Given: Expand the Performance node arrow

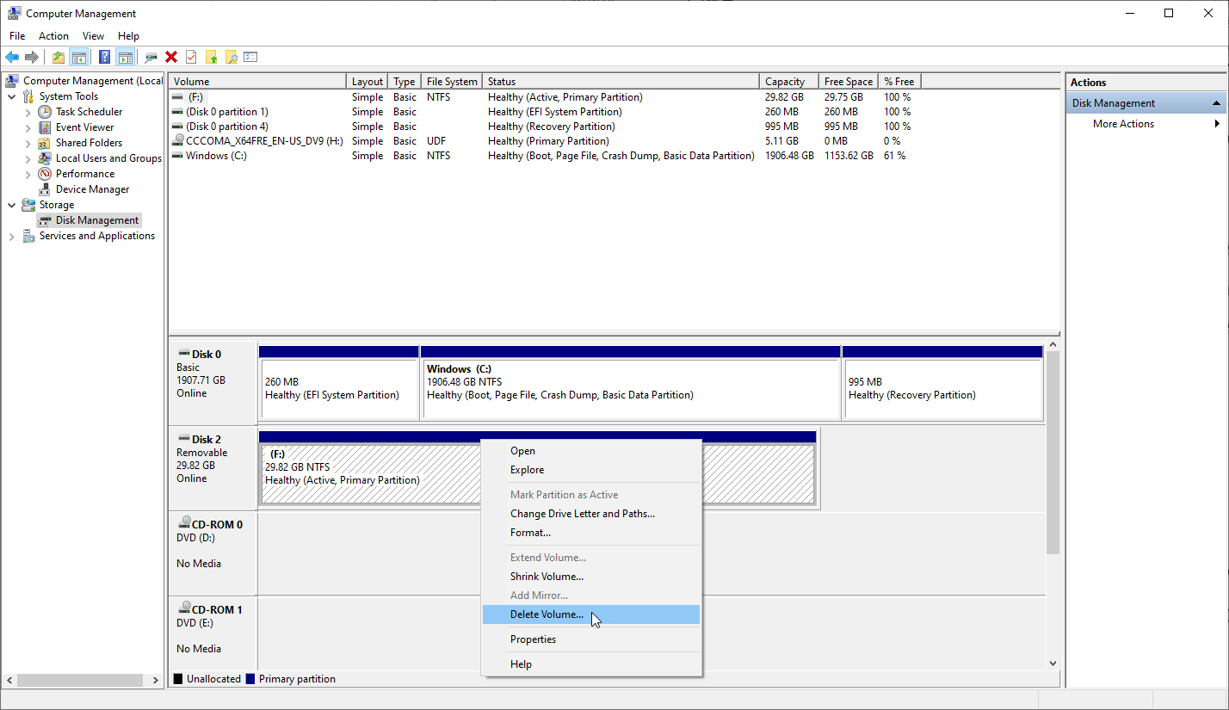Looking at the screenshot, I should [x=28, y=174].
